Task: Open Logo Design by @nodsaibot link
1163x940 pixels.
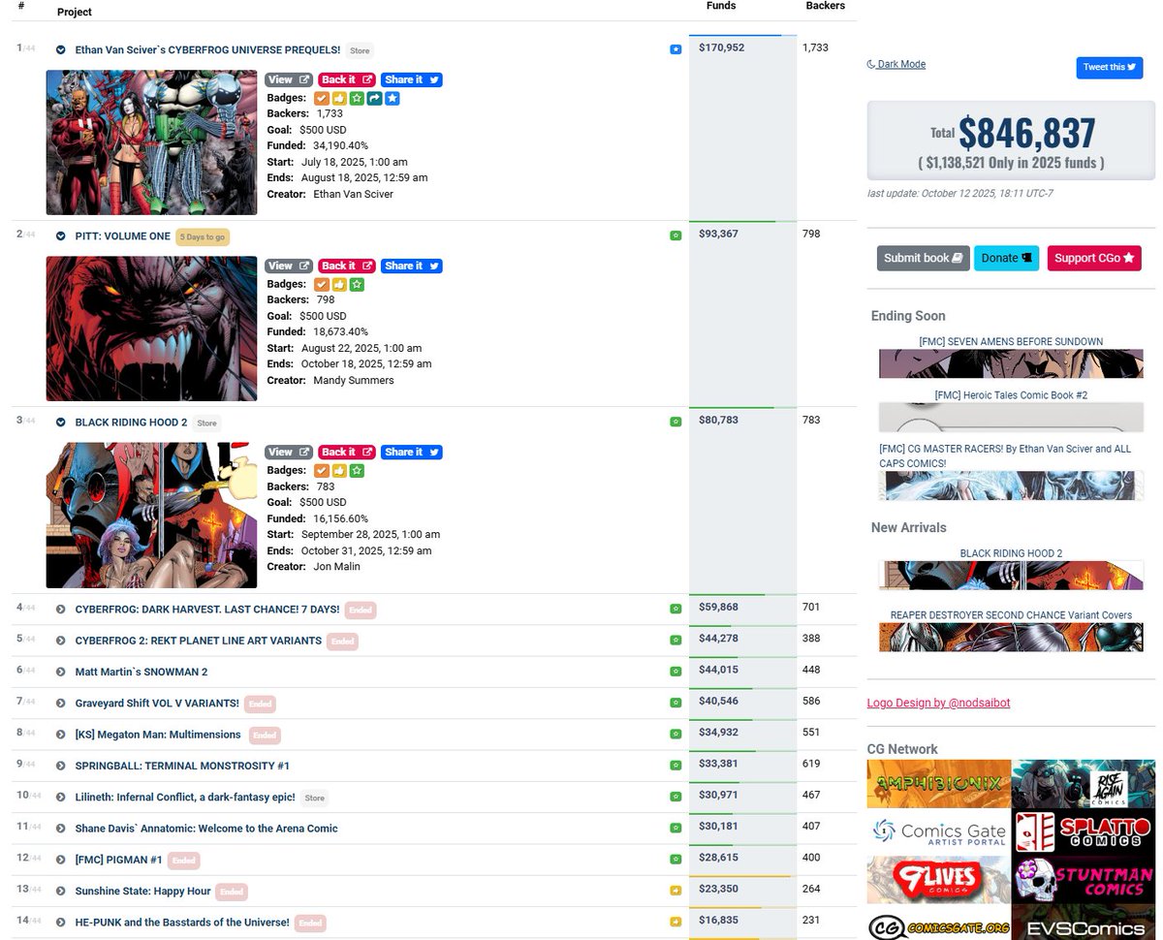Action: (x=938, y=703)
